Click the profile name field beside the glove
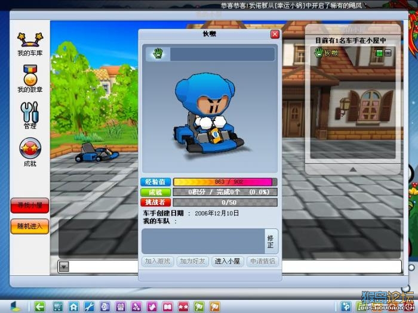Viewport: 418px width, 313px height. [222, 54]
